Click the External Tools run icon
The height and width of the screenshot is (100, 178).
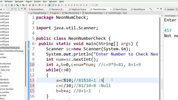[x=23, y=5]
